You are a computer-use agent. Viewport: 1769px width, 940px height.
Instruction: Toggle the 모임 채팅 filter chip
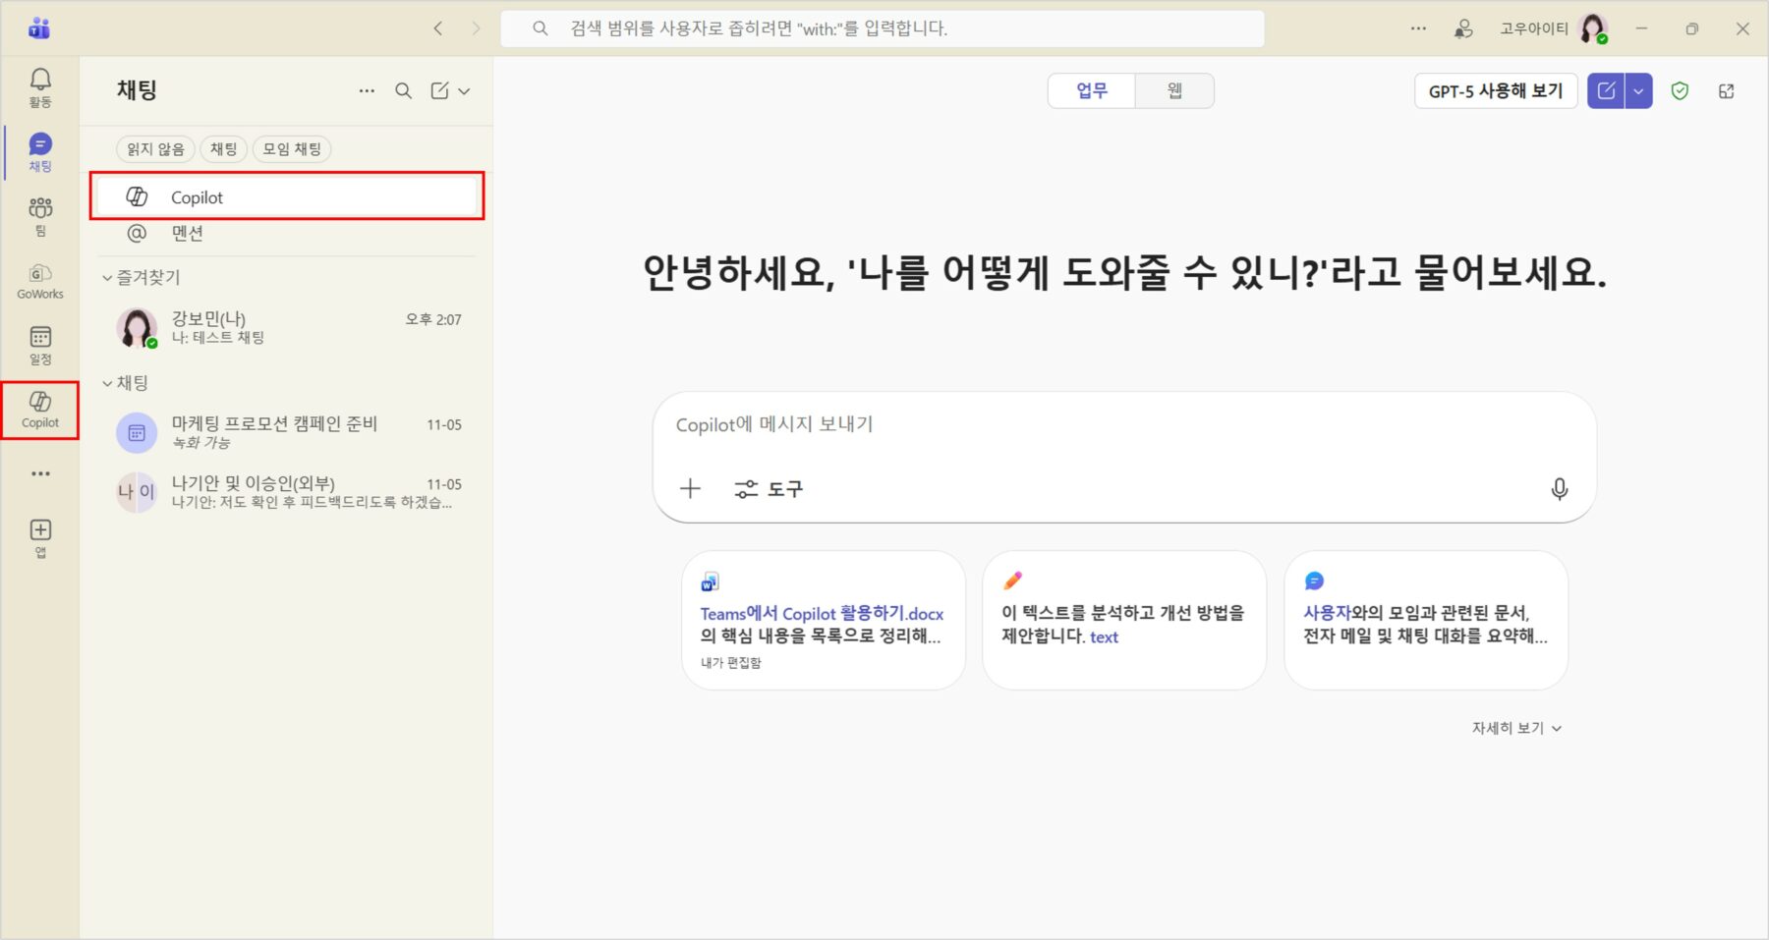click(292, 149)
